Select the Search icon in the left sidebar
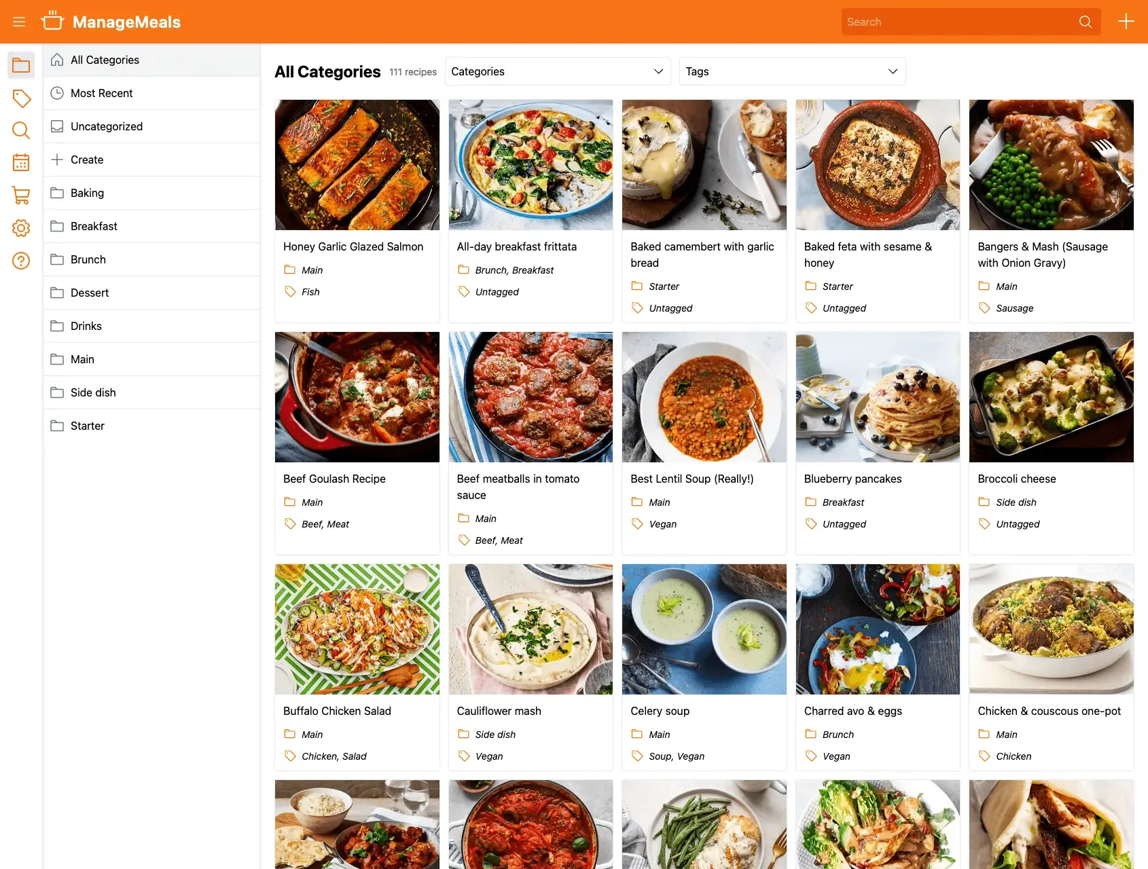1148x869 pixels. pos(21,130)
